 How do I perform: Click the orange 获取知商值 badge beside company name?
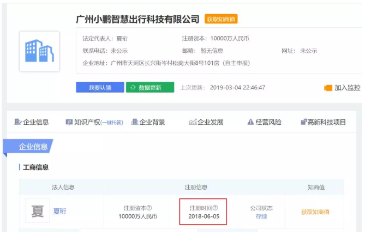221,19
